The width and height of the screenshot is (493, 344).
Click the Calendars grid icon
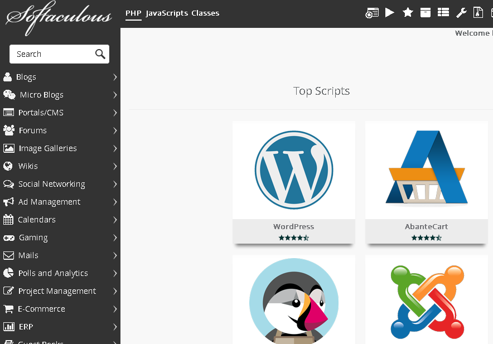coord(8,220)
